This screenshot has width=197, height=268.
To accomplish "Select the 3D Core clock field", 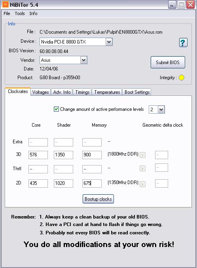I will [38, 155].
